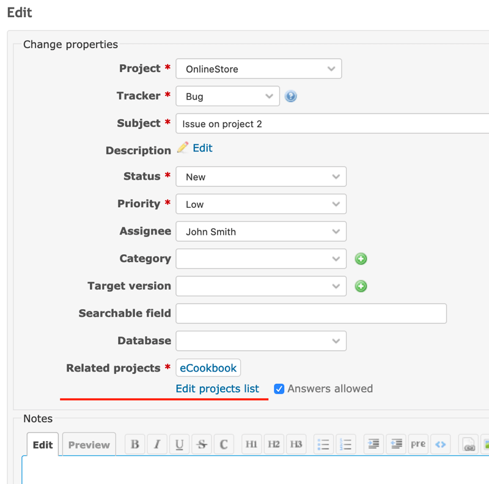Insert Heading 2 with H2 button
This screenshot has width=489, height=484.
(274, 444)
